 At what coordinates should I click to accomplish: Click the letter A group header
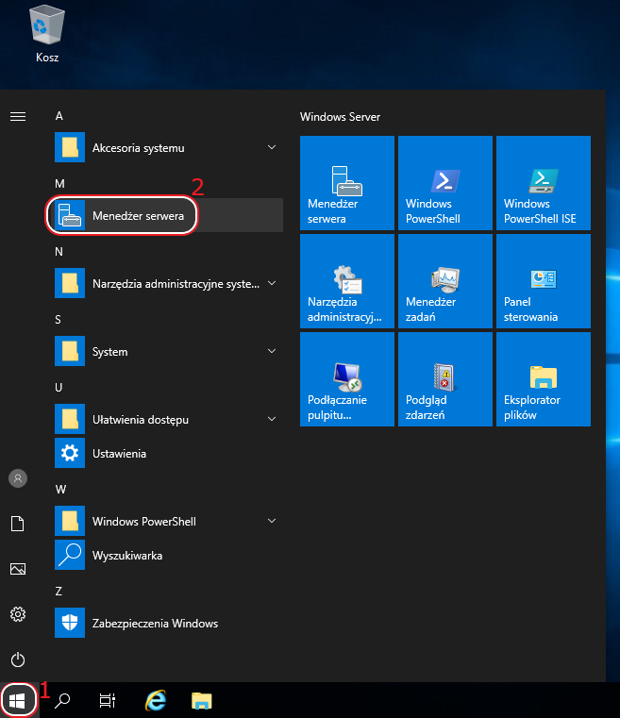[x=59, y=116]
